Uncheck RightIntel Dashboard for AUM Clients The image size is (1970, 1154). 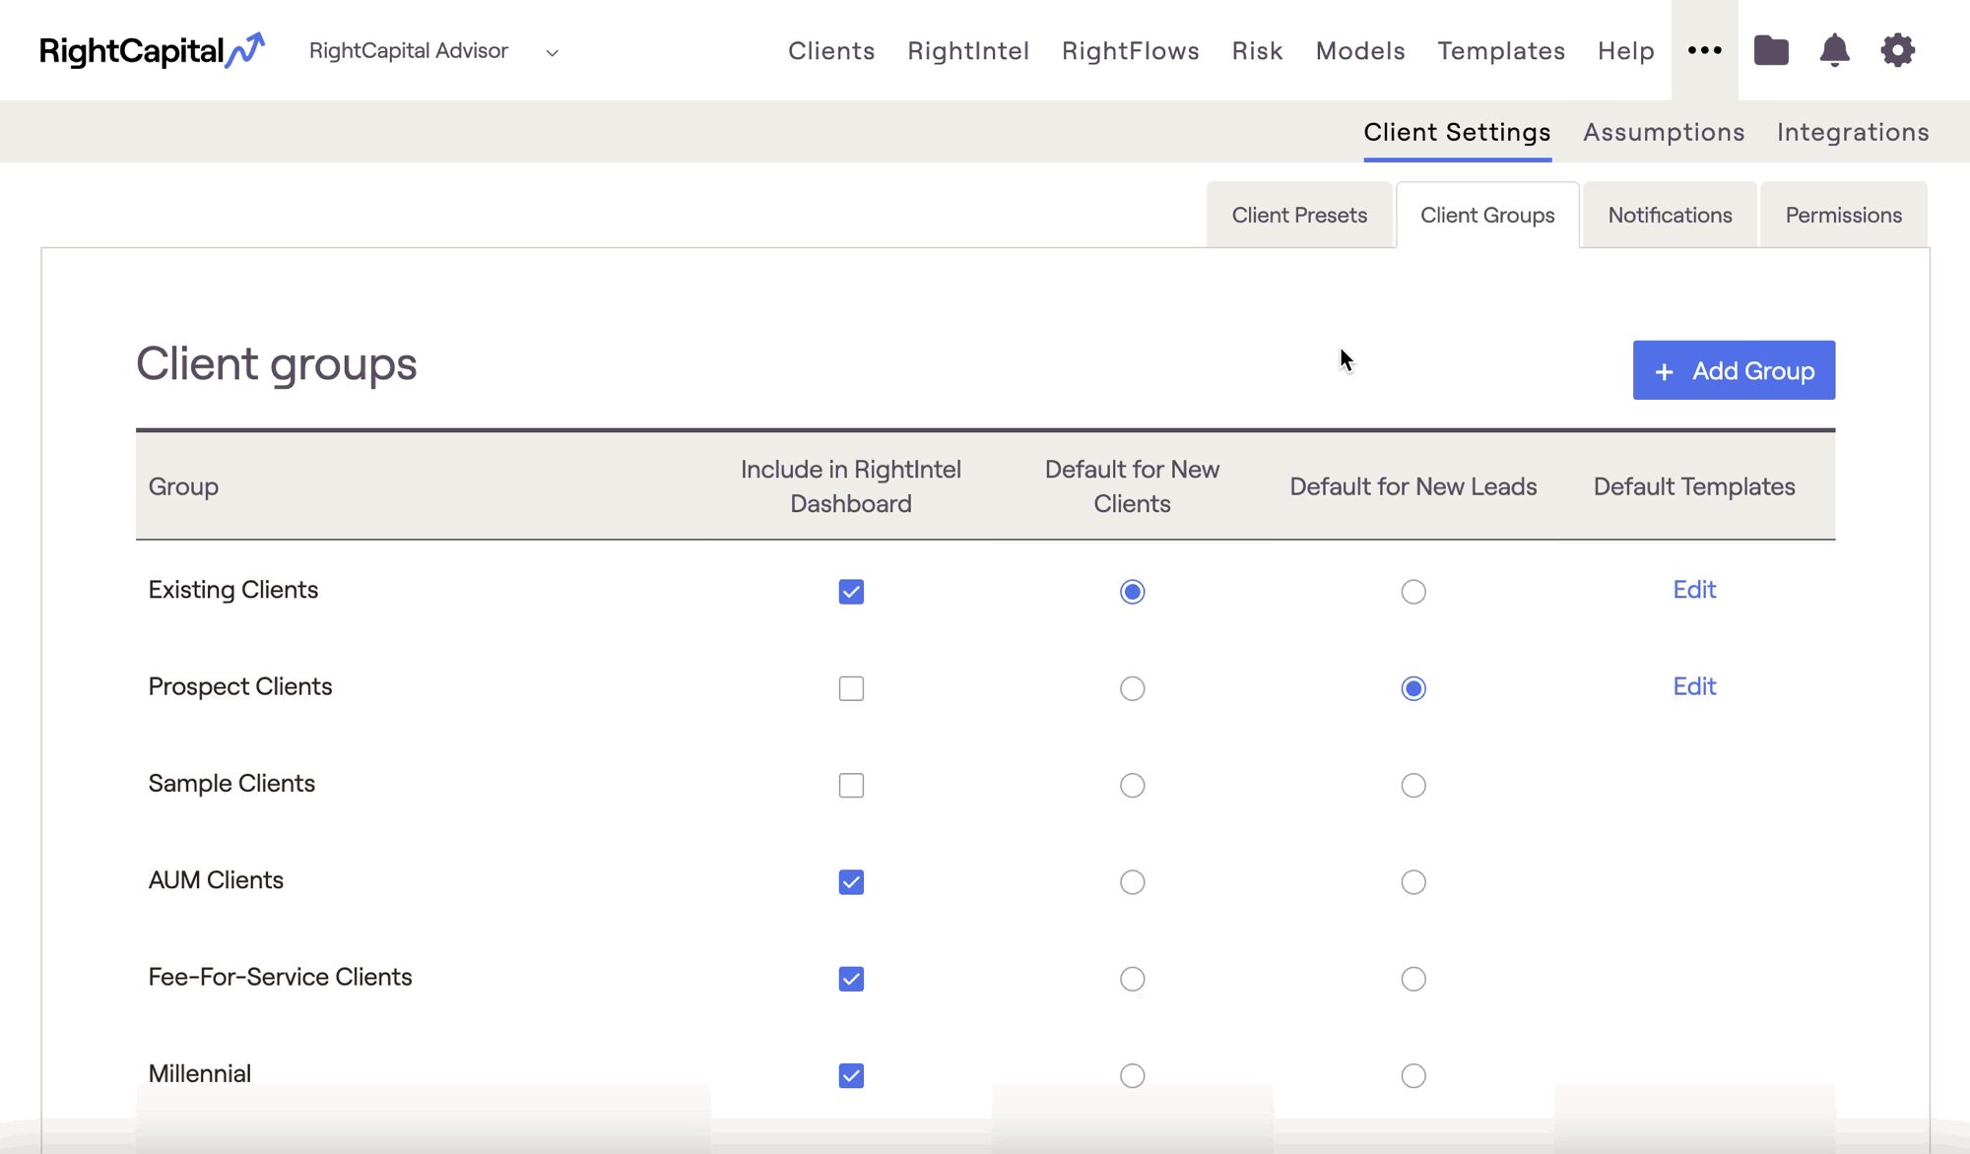coord(851,882)
